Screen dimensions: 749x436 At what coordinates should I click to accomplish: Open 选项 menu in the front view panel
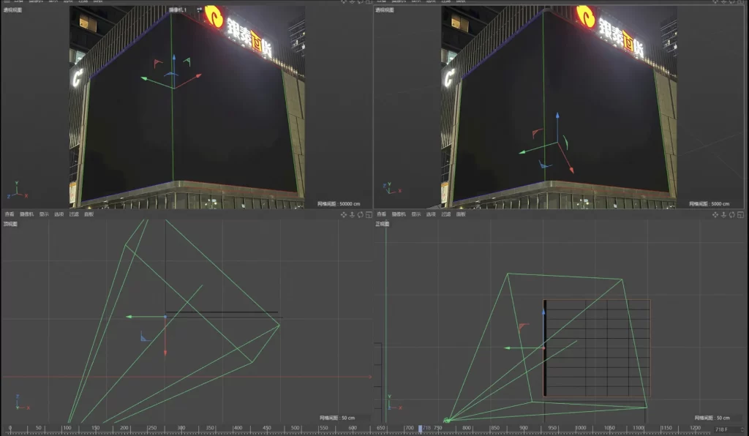(431, 214)
